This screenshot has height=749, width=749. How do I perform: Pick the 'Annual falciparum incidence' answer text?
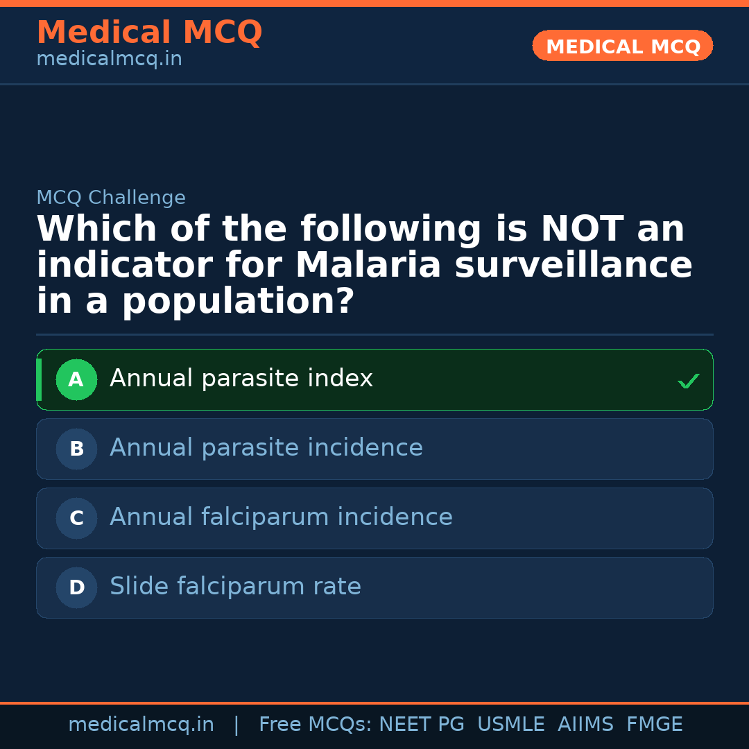pos(281,517)
